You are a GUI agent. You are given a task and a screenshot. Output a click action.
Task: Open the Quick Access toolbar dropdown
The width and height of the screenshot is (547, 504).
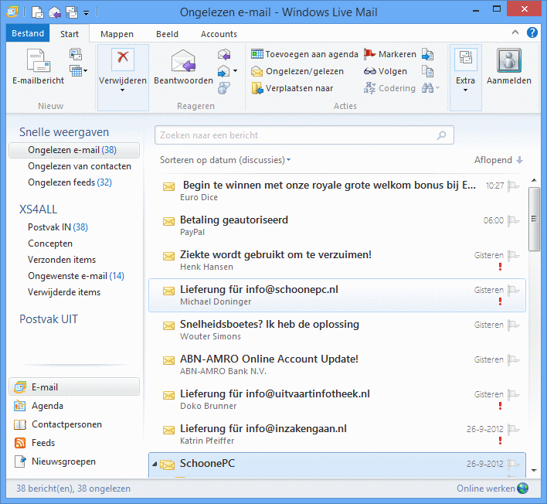pos(86,13)
